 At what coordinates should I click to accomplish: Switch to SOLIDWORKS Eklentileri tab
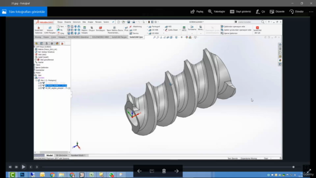click(79, 37)
